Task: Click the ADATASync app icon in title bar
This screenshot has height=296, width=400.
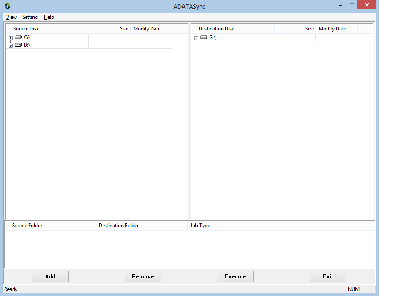Action: (x=7, y=6)
